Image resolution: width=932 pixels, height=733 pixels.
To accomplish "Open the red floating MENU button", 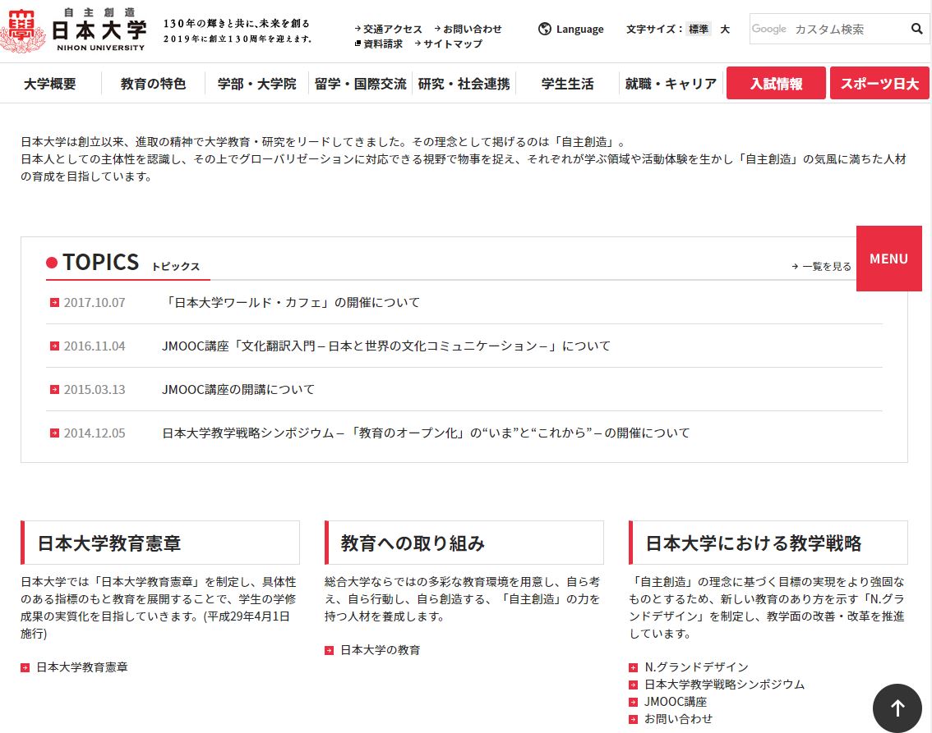I will pyautogui.click(x=888, y=259).
